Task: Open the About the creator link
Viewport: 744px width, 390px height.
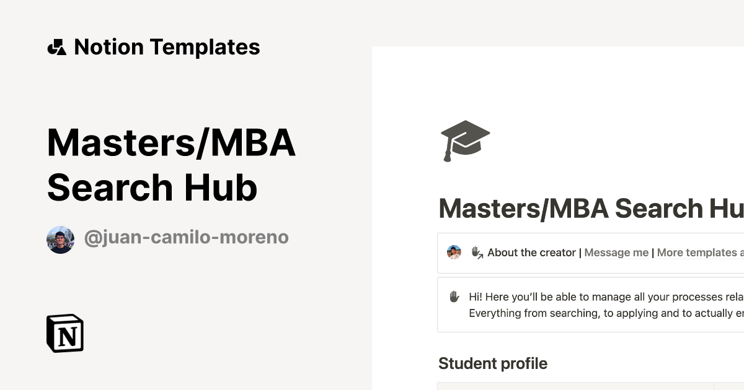Action: 530,253
